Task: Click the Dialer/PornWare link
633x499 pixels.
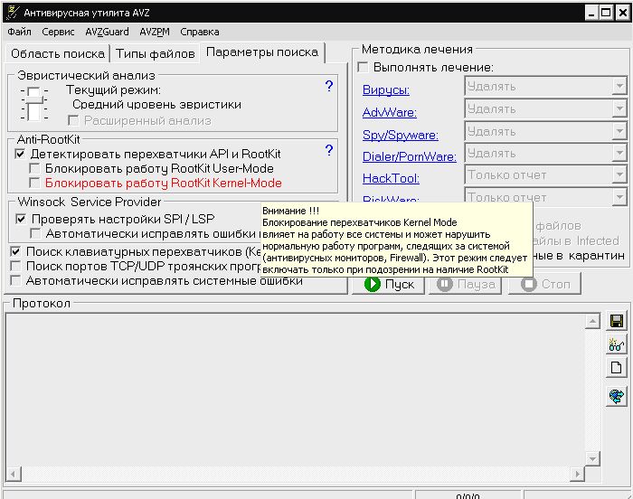Action: (x=410, y=156)
